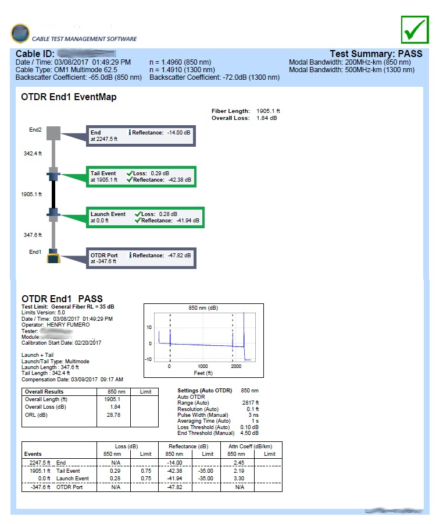Viewport: 436px width, 524px height.
Task: Click the Launch Event connector icon
Action: click(x=53, y=215)
